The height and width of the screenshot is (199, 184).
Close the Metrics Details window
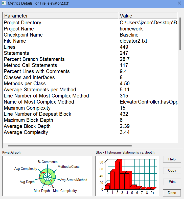click(x=179, y=3)
